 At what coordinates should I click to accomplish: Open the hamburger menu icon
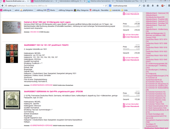point(169,6)
